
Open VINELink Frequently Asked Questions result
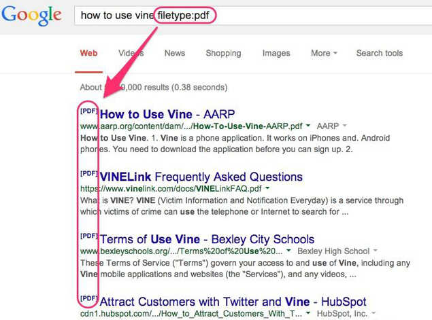[x=201, y=177]
